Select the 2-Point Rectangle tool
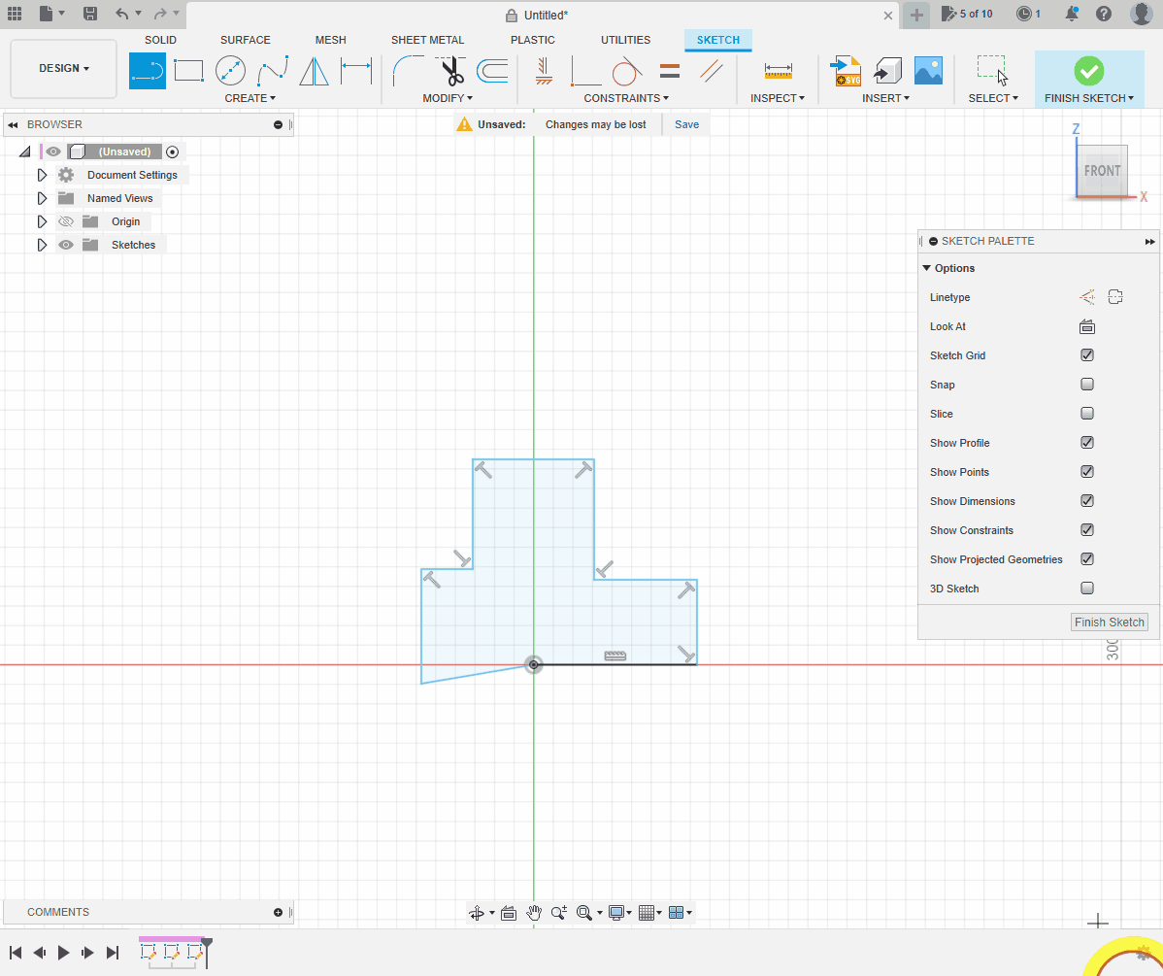1163x976 pixels. (188, 71)
